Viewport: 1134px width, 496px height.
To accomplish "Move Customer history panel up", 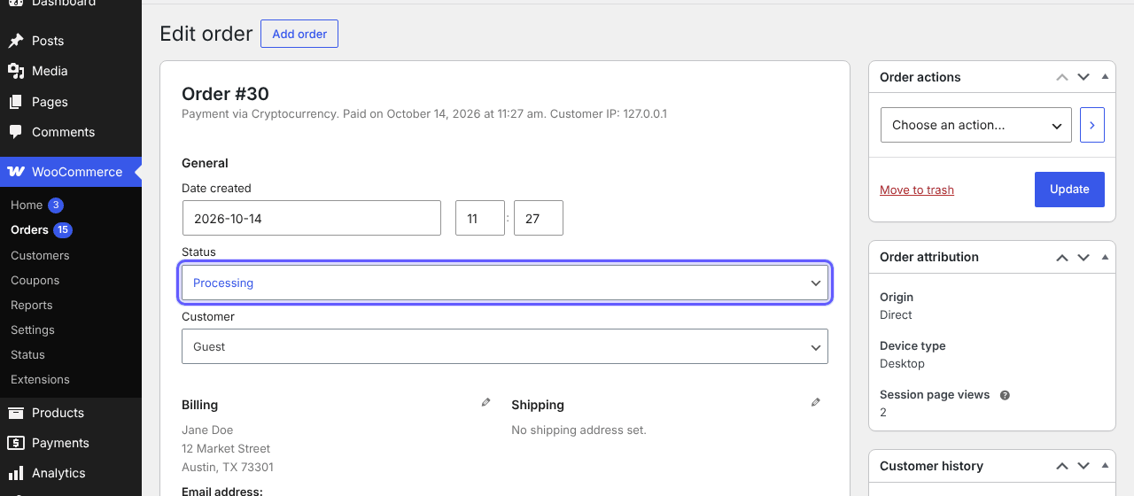I will (x=1062, y=466).
